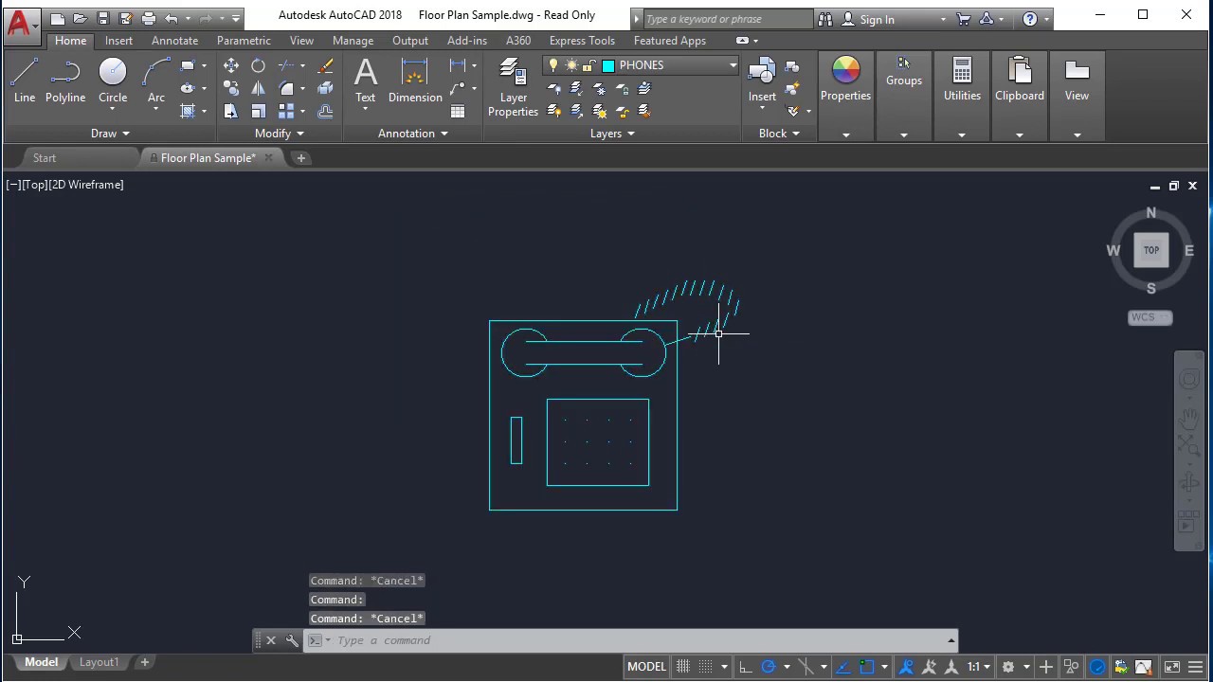Expand the Annotation panel
Screen dimensions: 1213x682
pyautogui.click(x=413, y=134)
